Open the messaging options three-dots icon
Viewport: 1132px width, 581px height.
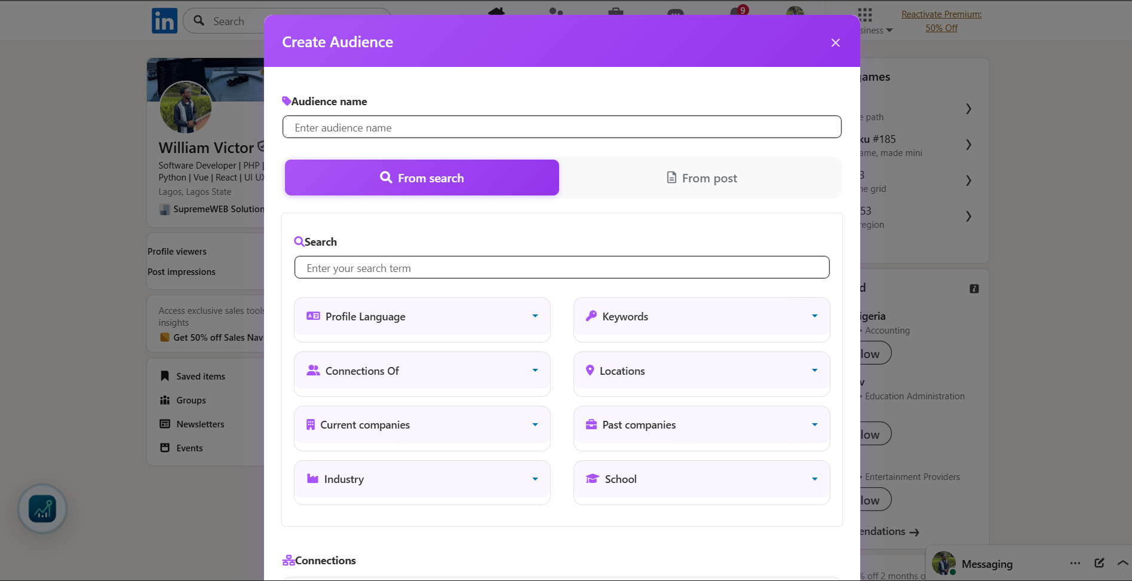(x=1075, y=563)
